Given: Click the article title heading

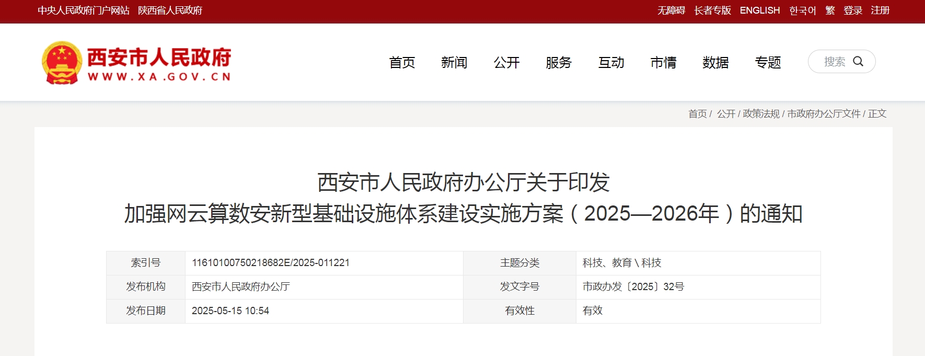Looking at the screenshot, I should 464,198.
